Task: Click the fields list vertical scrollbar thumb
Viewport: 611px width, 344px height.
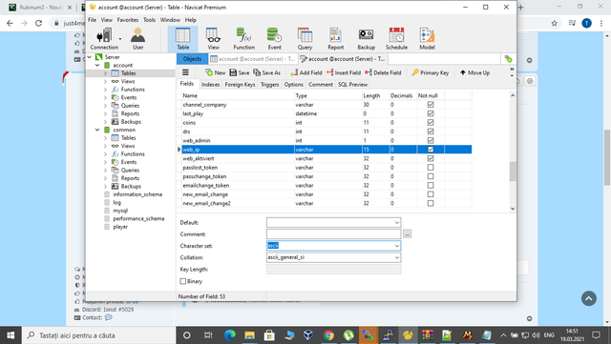Action: click(x=513, y=172)
